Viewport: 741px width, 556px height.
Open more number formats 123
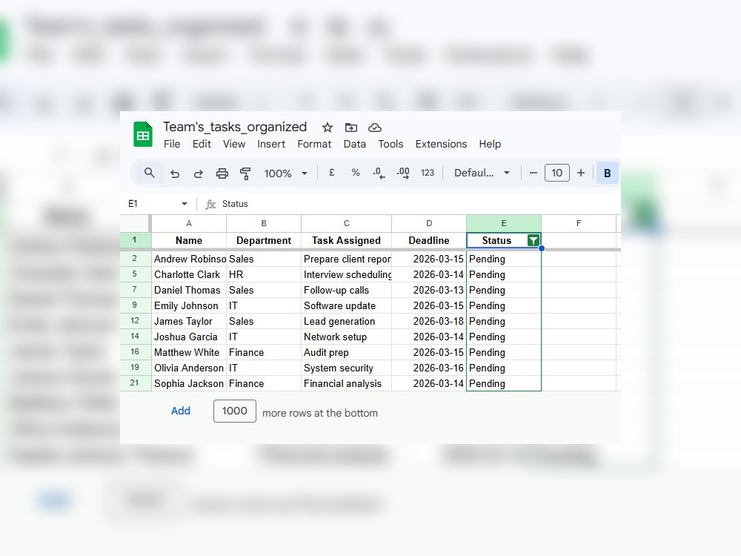coord(428,173)
